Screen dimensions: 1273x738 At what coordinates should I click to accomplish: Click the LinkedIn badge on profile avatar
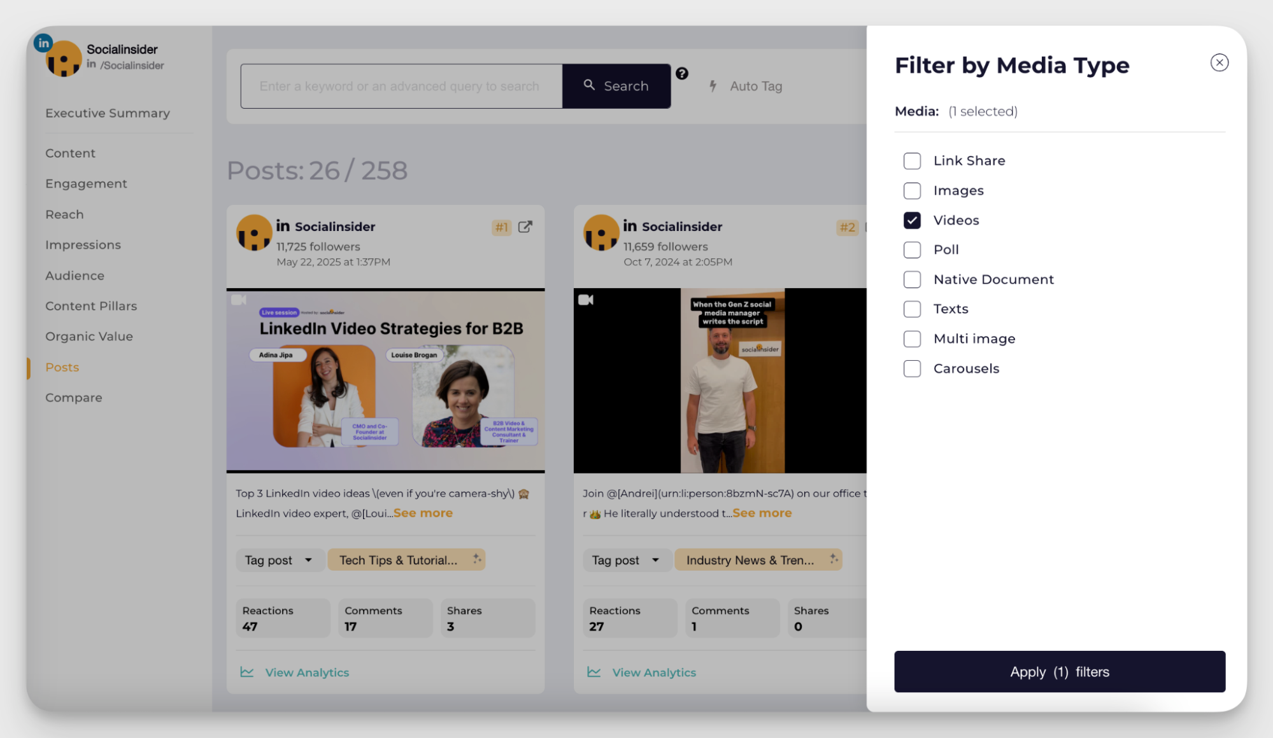click(x=43, y=43)
